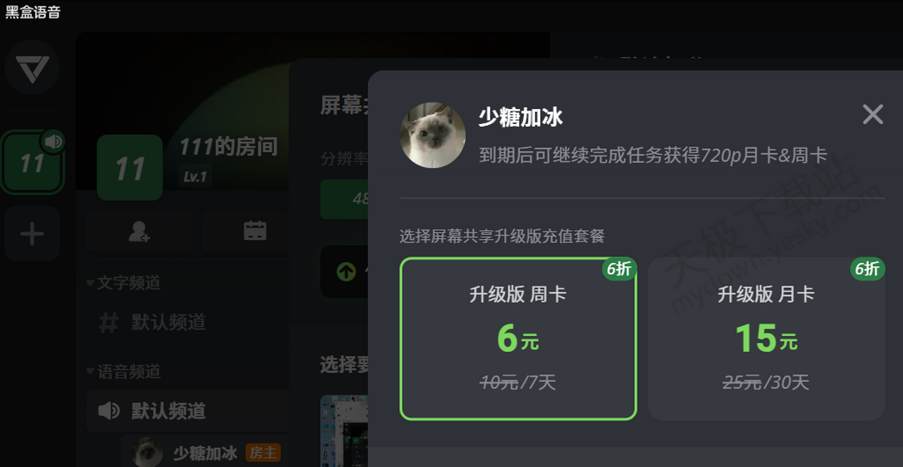Open the calendar events icon

tap(255, 232)
